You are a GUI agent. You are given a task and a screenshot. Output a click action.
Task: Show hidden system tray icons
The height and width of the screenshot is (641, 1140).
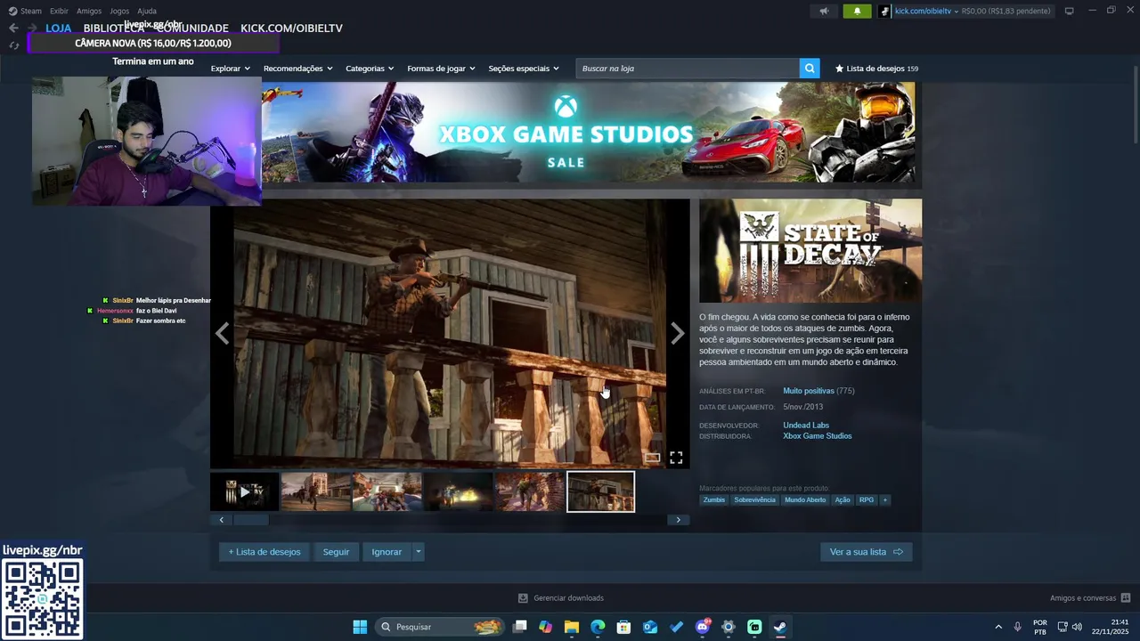tap(998, 627)
